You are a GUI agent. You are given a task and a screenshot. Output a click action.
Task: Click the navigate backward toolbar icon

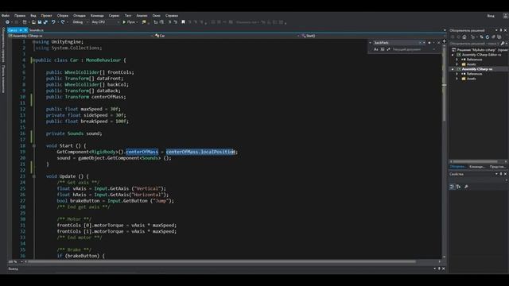(7, 22)
